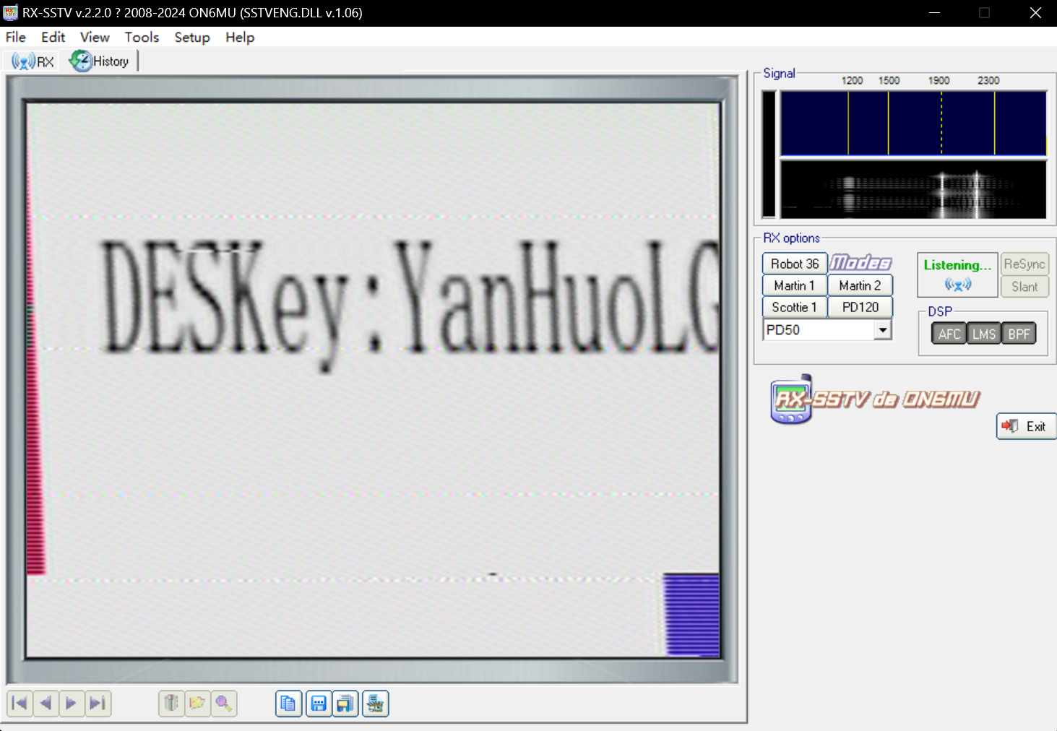Open the received images folder icon
Screen dimensions: 1057x731
tap(197, 704)
